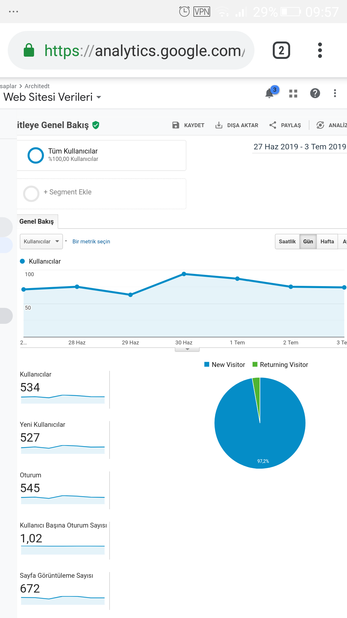Select the Hafta time granularity
Viewport: 347px width, 618px height.
327,241
